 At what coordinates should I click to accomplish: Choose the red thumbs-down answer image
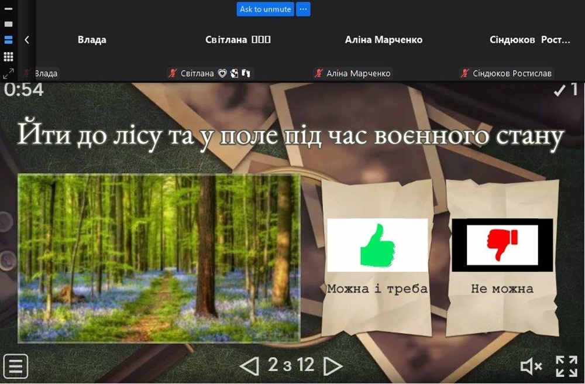click(502, 245)
